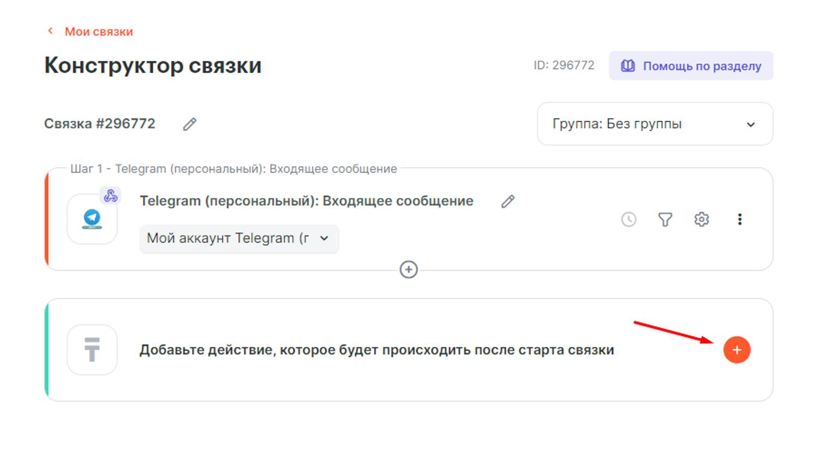Click the back chevron arrow icon

click(x=50, y=31)
